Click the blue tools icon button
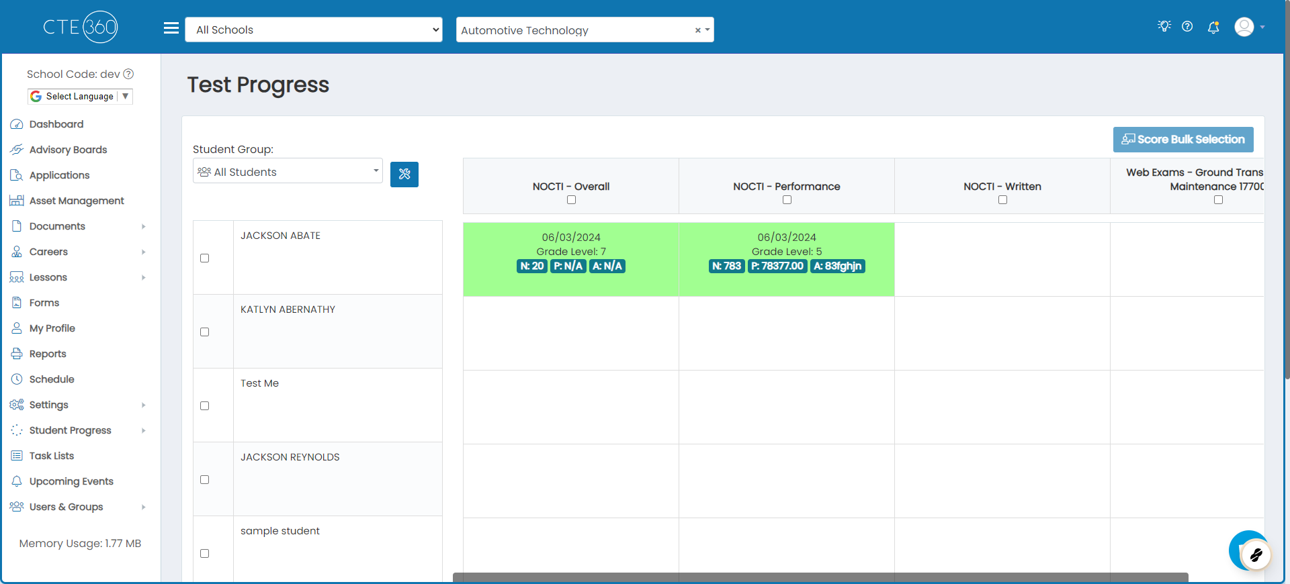 (x=404, y=175)
